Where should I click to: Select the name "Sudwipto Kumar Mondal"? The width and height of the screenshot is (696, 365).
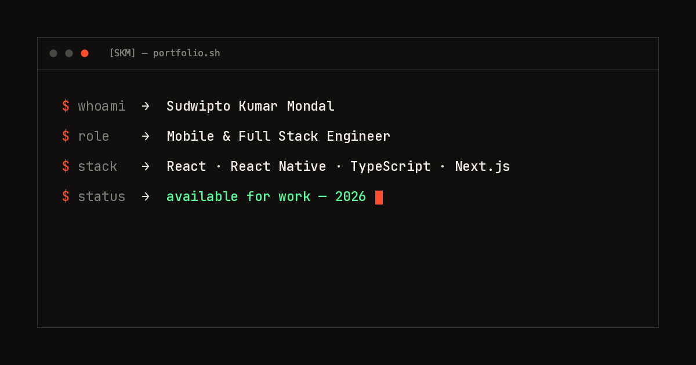coord(251,106)
